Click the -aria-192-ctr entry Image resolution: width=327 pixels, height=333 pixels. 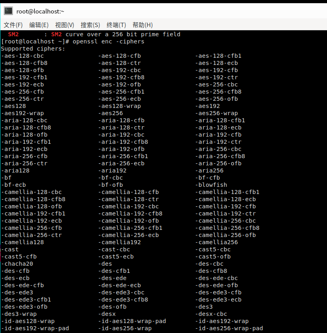tap(218, 142)
